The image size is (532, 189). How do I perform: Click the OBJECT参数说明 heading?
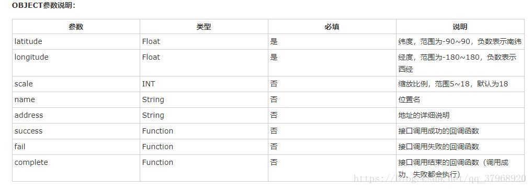click(x=44, y=6)
